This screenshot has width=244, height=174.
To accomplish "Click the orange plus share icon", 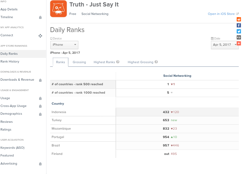I will [239, 43].
